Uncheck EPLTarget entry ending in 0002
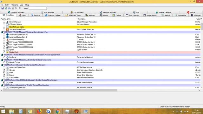This screenshot has width=203, height=114. tap(4, 47)
